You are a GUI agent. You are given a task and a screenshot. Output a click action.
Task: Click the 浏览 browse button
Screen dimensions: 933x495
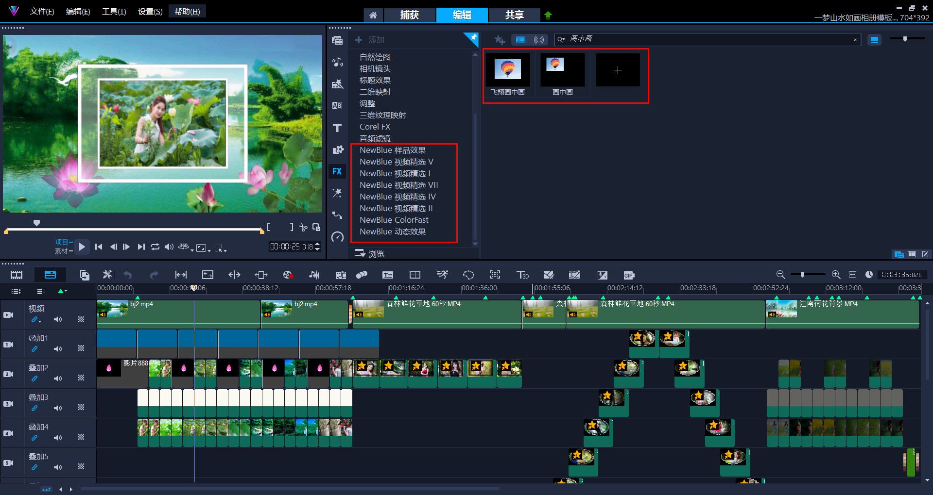coord(370,253)
